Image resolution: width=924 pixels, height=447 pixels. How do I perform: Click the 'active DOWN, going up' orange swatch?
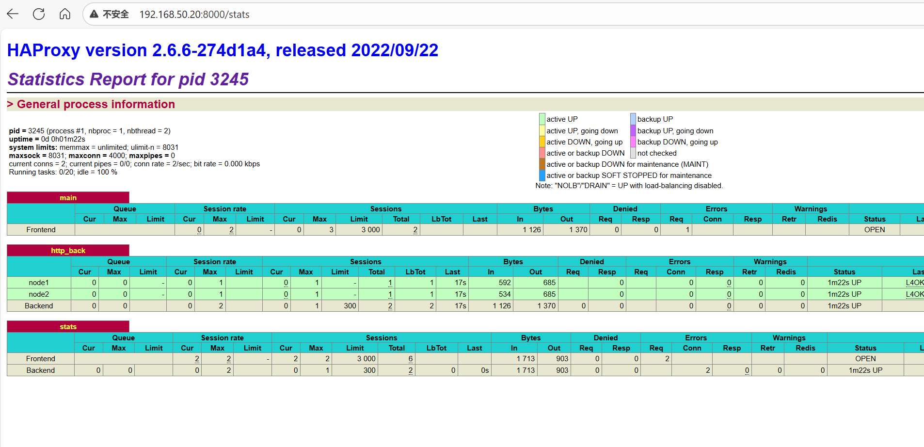point(542,142)
